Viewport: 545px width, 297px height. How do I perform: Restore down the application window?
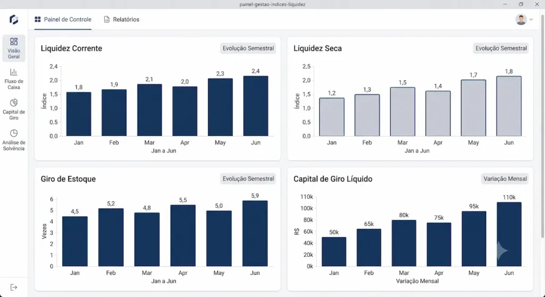click(x=521, y=4)
